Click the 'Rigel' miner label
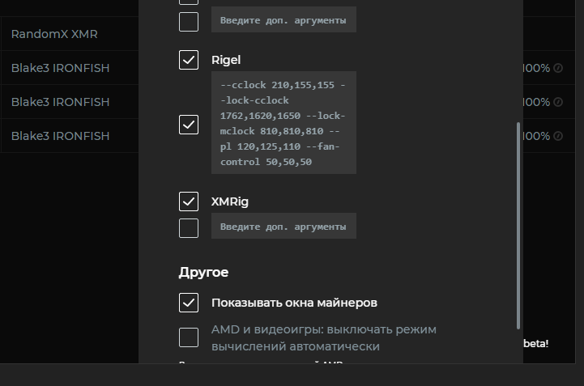 (226, 60)
